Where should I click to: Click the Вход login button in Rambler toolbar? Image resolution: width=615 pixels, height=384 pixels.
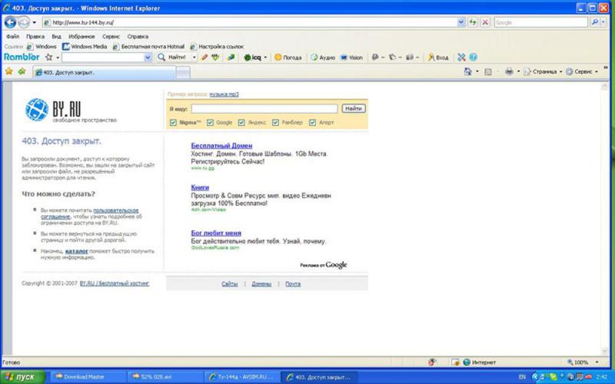[438, 57]
